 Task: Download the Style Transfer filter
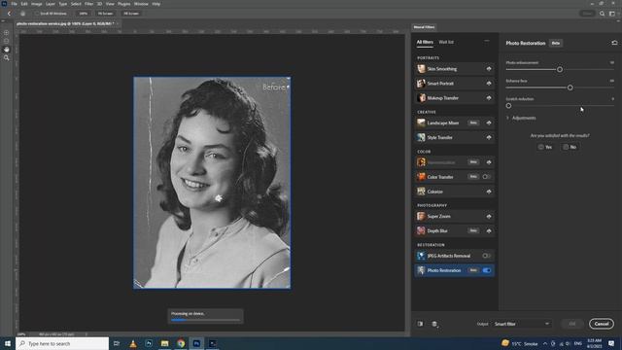pos(489,138)
